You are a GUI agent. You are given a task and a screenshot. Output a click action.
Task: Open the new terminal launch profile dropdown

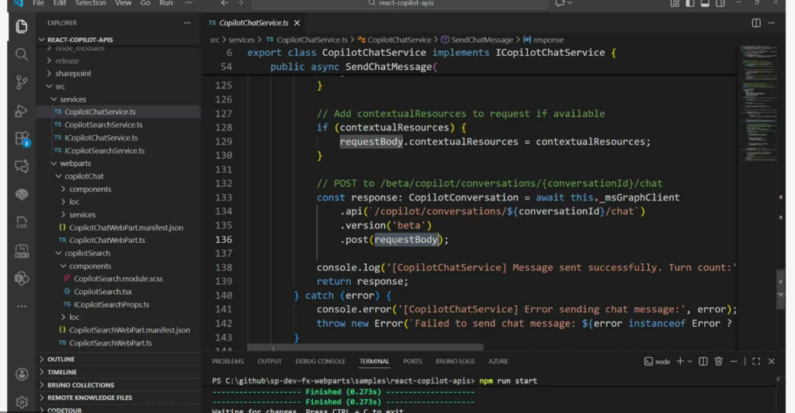tap(690, 361)
